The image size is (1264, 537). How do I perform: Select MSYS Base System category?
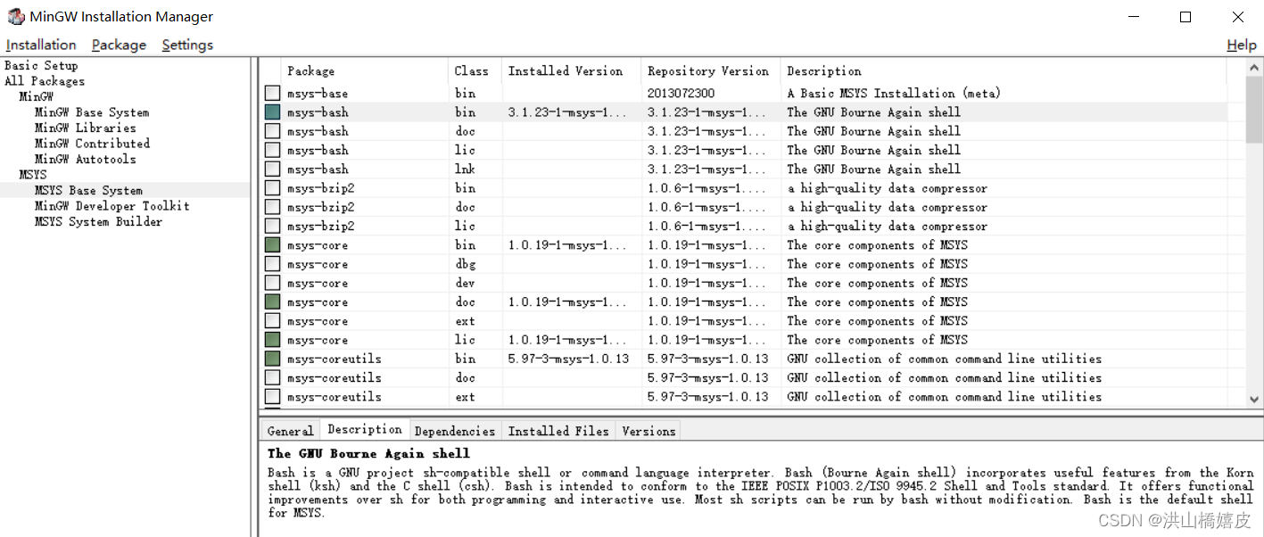[x=88, y=190]
